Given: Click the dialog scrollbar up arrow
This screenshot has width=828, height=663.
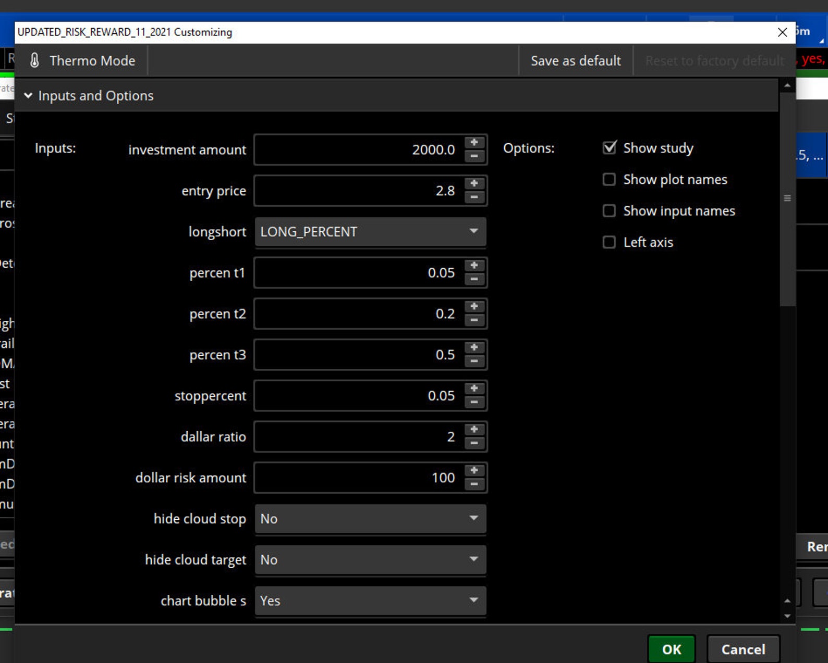Looking at the screenshot, I should pyautogui.click(x=787, y=85).
